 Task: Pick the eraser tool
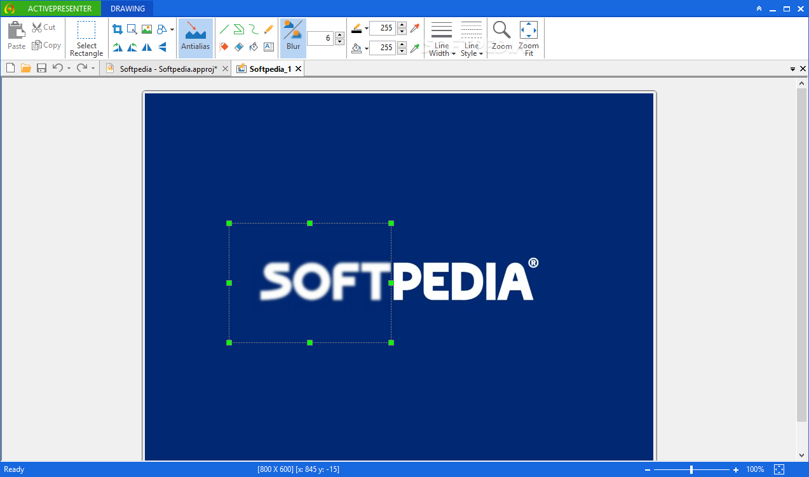pyautogui.click(x=238, y=47)
